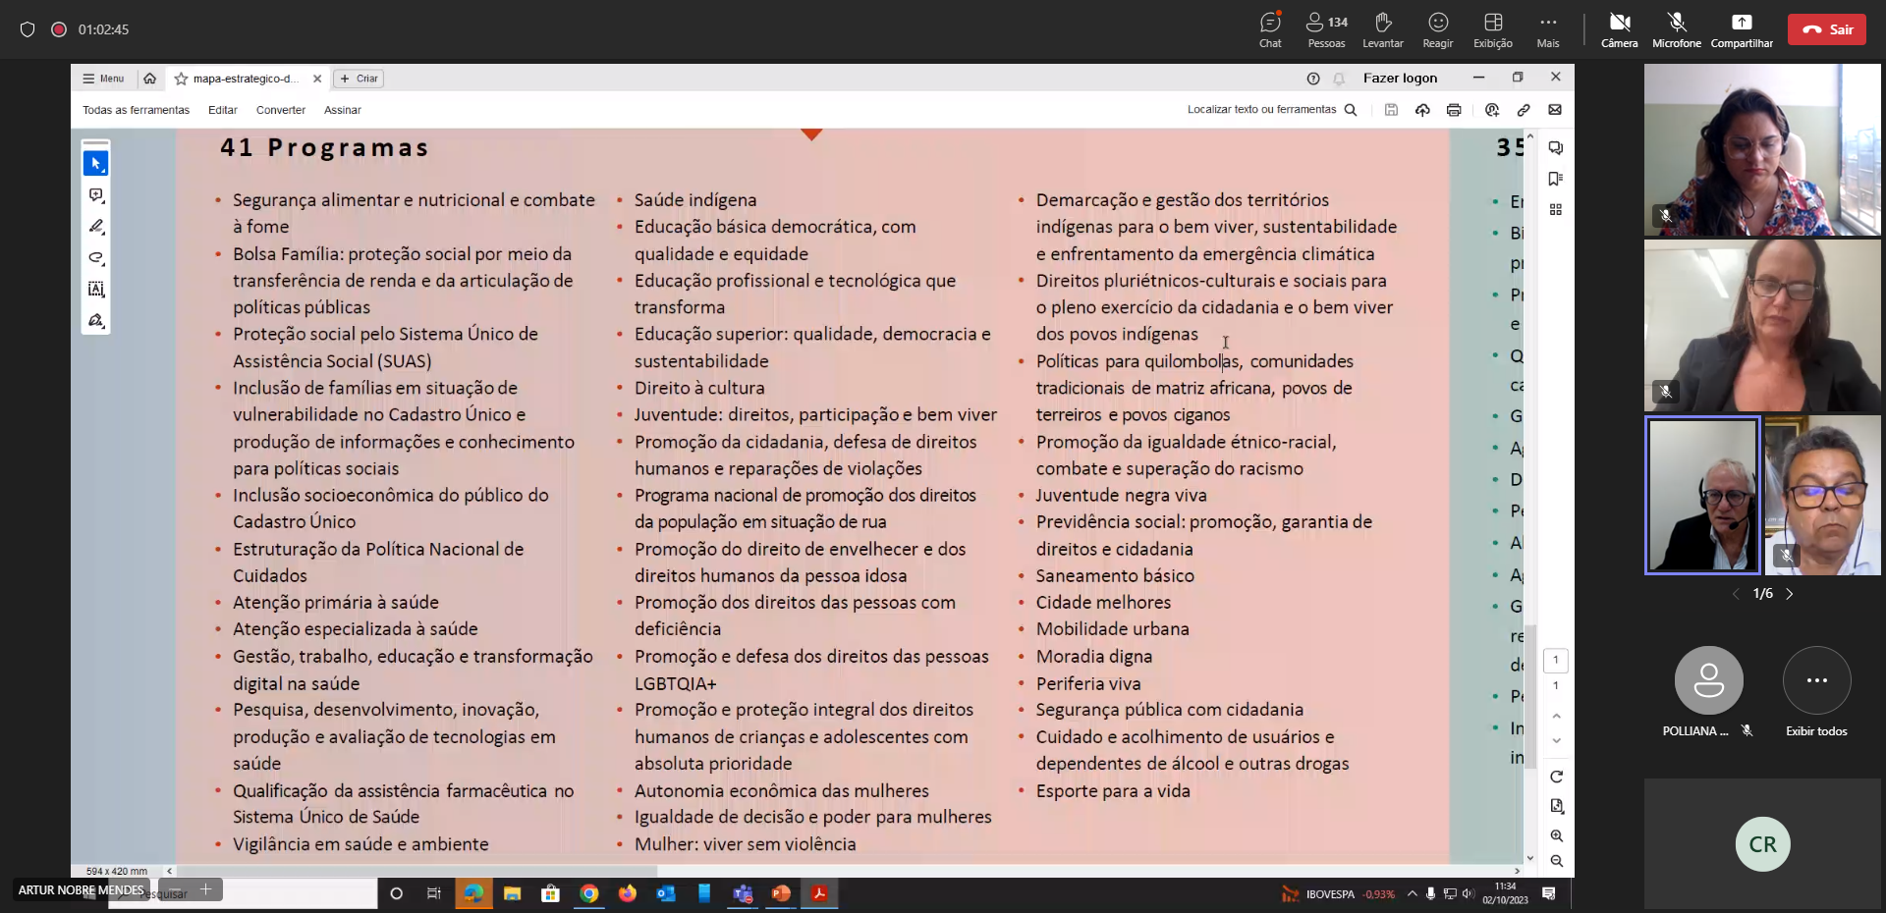Open the Chat panel in Teams
Image resolution: width=1886 pixels, height=913 pixels.
coord(1270,29)
